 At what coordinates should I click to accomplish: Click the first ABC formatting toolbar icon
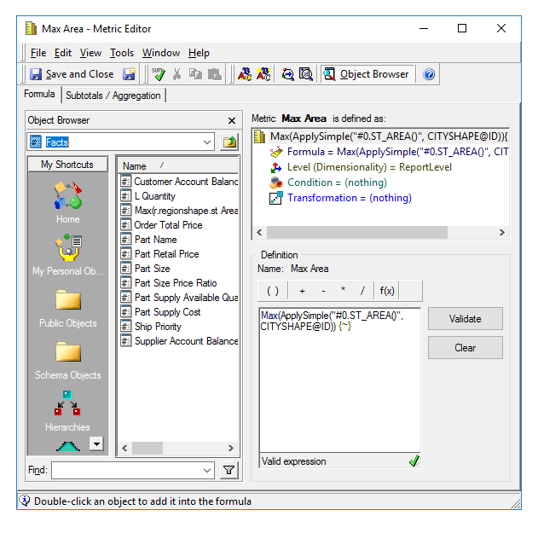pyautogui.click(x=245, y=74)
